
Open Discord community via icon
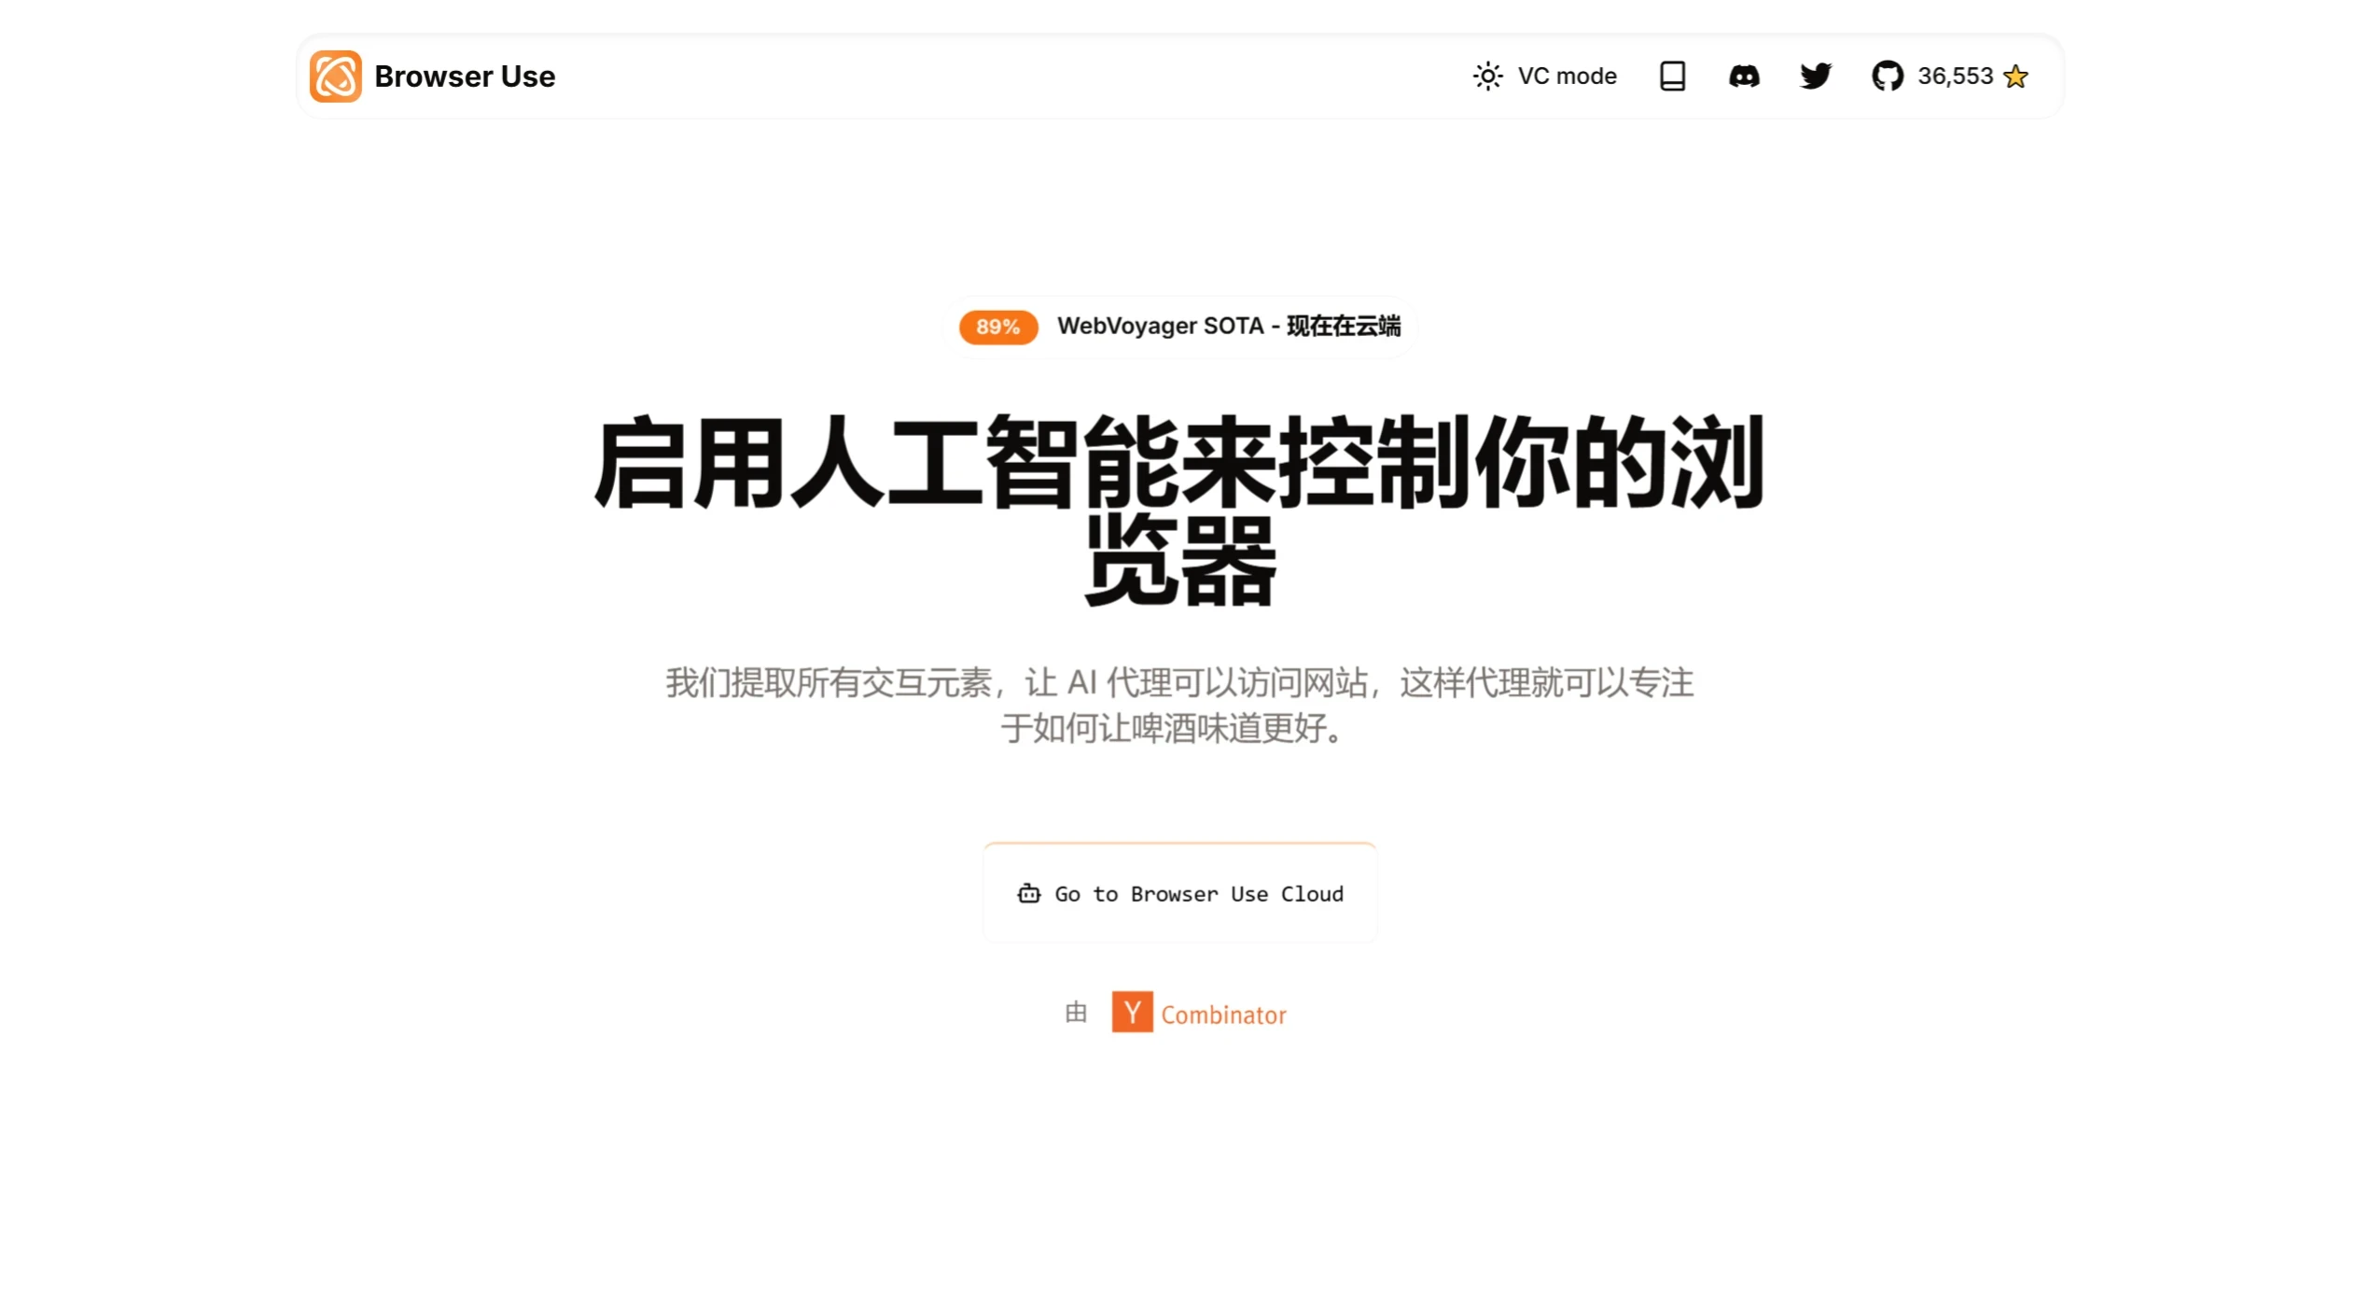[1744, 76]
